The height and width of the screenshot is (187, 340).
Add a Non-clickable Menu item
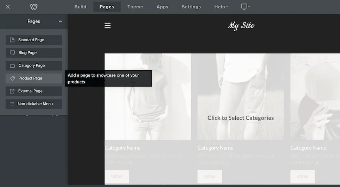(x=34, y=104)
